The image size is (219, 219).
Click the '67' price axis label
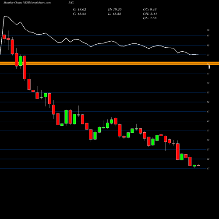[x=208, y=74]
